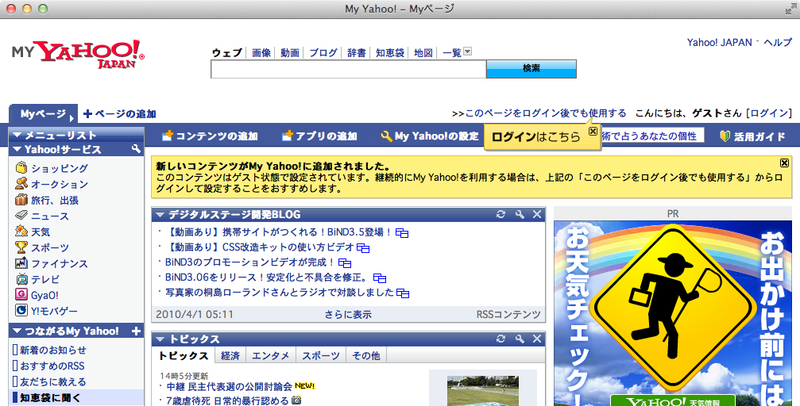The width and height of the screenshot is (800, 406).
Task: Click ページの追加 to add a page
Action: point(120,113)
